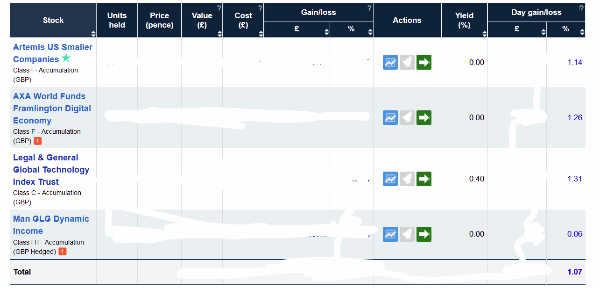Open chart icon for Man GLG Dynamic Income
Image resolution: width=600 pixels, height=289 pixels.
390,234
